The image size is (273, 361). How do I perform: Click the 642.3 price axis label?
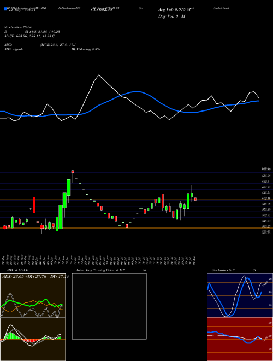coord(265,182)
